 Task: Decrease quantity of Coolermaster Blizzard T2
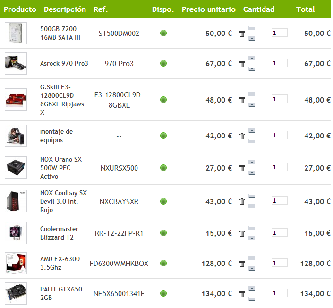coord(252,239)
